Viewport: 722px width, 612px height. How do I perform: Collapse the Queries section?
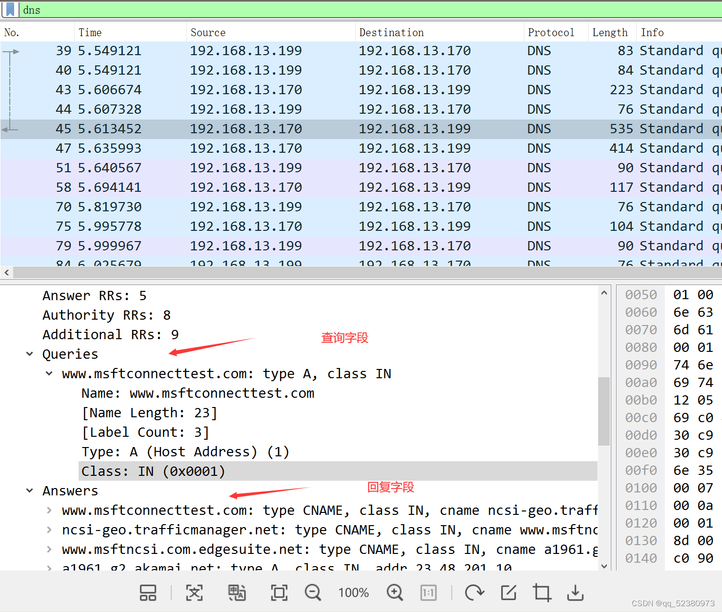30,354
